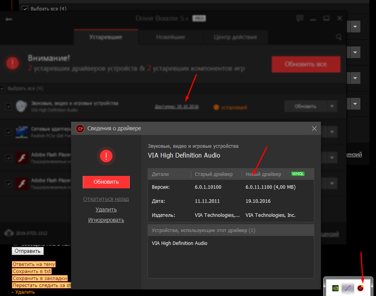Click Обновить in the sound devices row
This screenshot has height=296, width=376.
point(305,106)
